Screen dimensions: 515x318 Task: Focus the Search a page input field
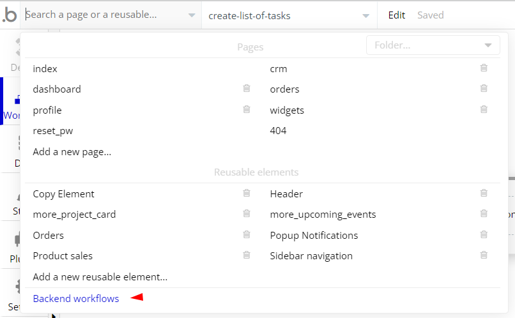(102, 14)
